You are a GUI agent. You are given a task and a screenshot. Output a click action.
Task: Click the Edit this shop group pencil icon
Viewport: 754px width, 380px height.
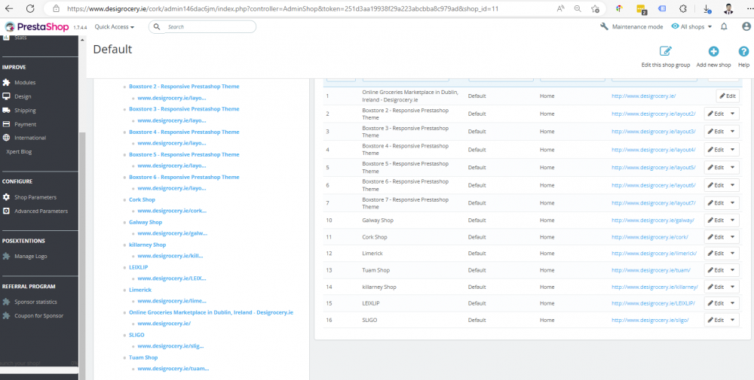[x=666, y=51]
